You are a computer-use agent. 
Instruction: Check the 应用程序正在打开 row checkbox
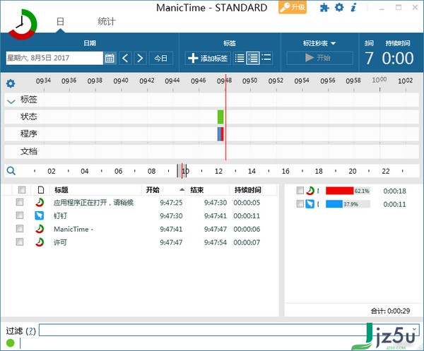pos(20,202)
